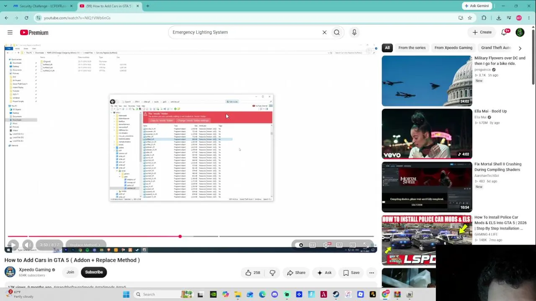Toggle autoplay switch in the player
This screenshot has width=536, height=301.
299,245
